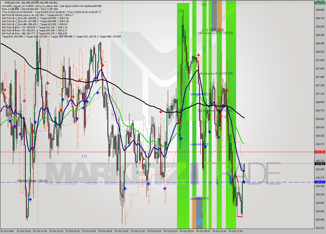Click the '24 Oct 17:15' time axis label
The width and height of the screenshot is (326, 234).
236,231
